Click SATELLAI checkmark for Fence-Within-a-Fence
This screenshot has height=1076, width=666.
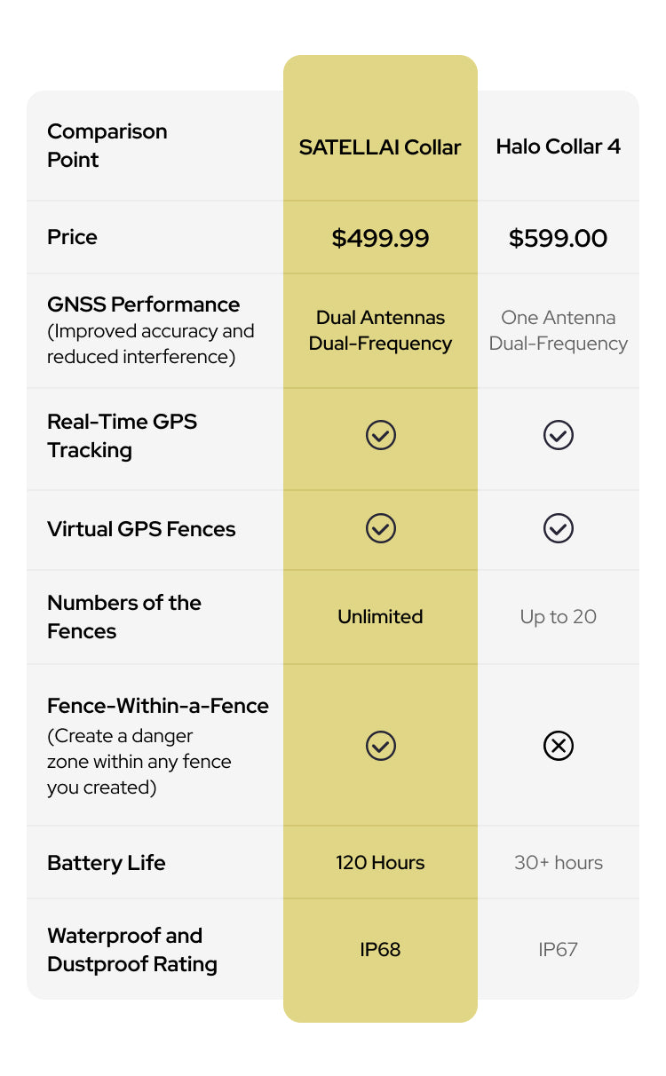[380, 746]
